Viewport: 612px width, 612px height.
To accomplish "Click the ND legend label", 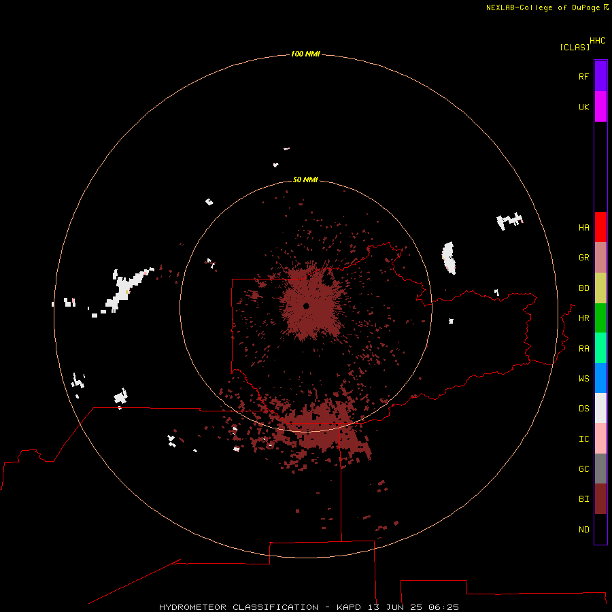I will [583, 529].
